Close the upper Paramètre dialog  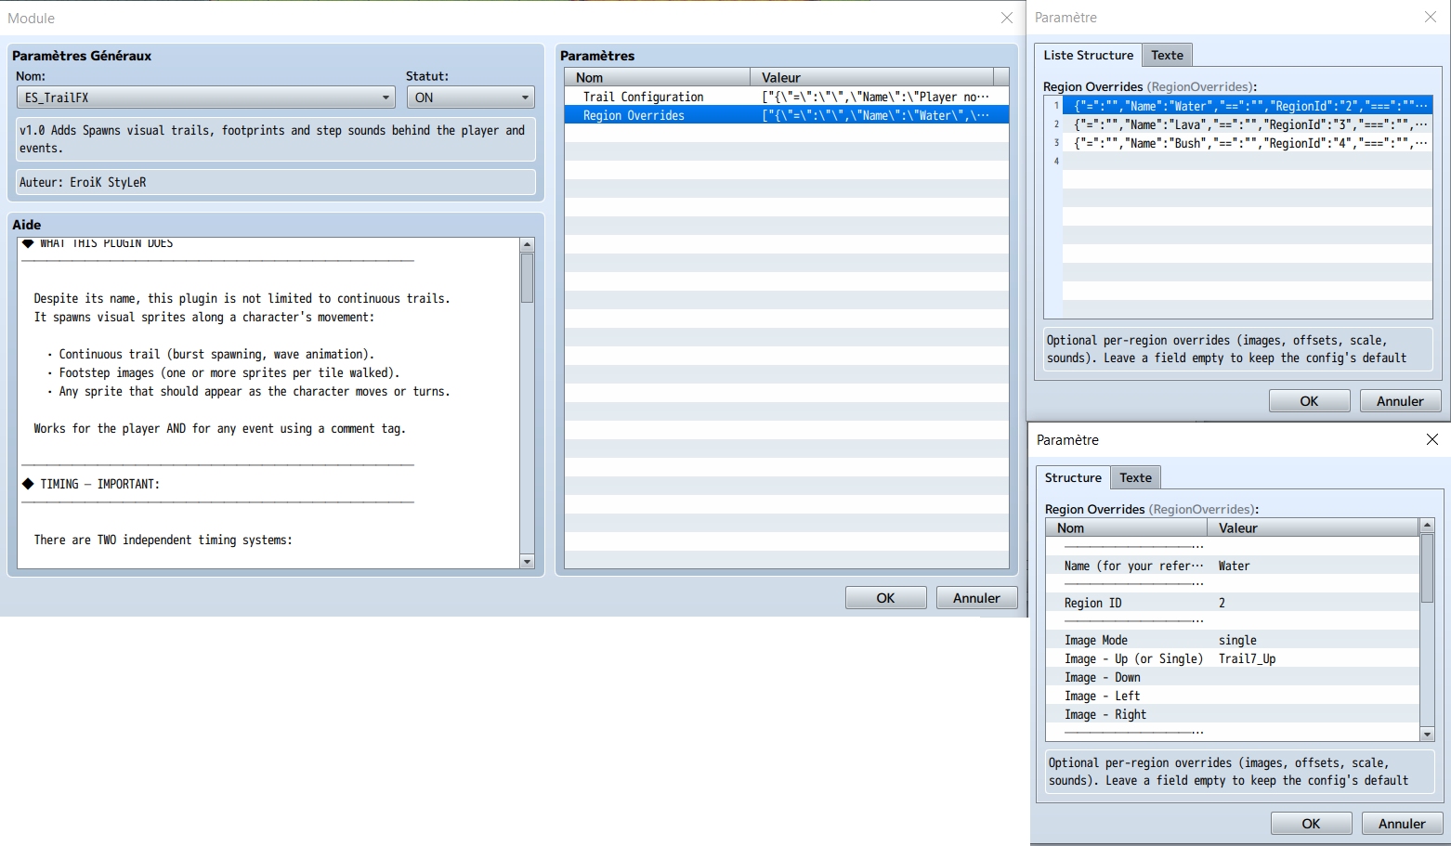click(x=1430, y=17)
